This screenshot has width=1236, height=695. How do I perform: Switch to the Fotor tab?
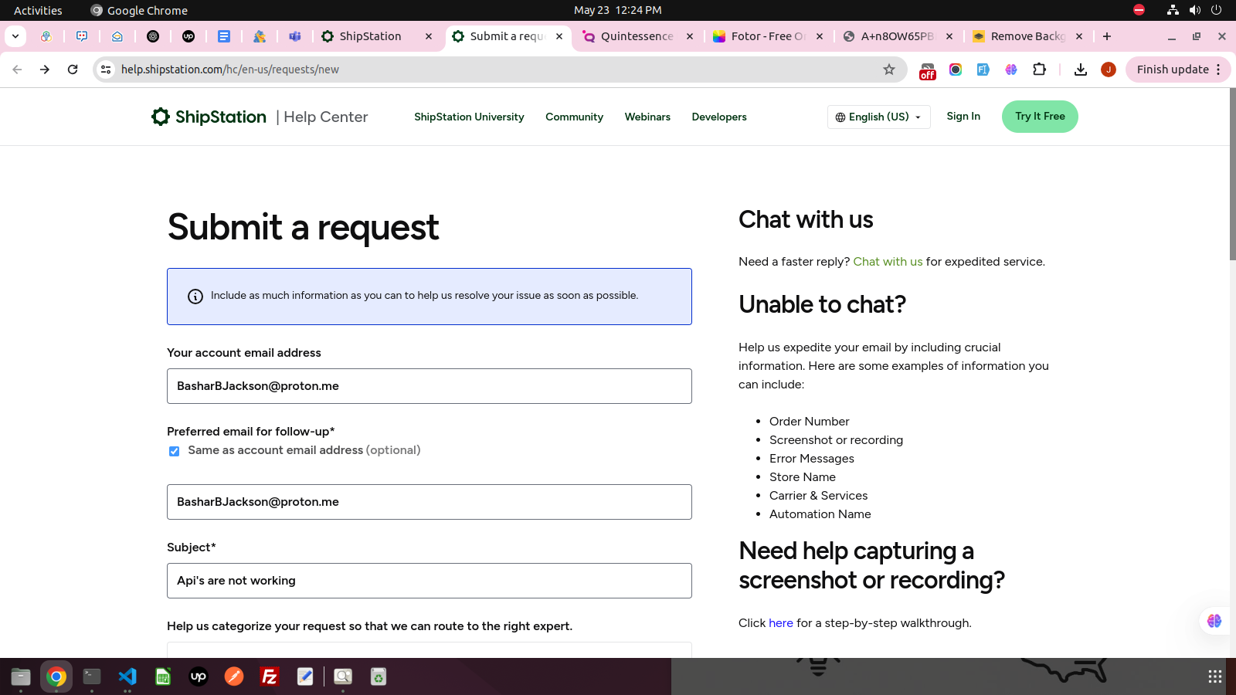coord(766,36)
